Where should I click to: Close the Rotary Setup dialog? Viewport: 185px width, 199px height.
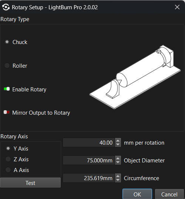177,7
